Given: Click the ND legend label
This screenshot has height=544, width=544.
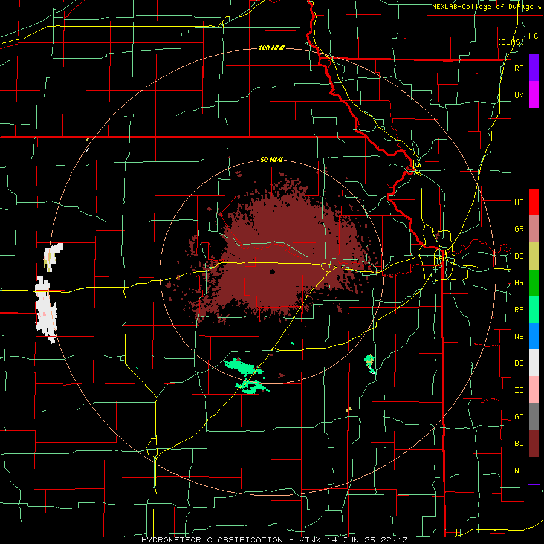Looking at the screenshot, I should coord(519,471).
